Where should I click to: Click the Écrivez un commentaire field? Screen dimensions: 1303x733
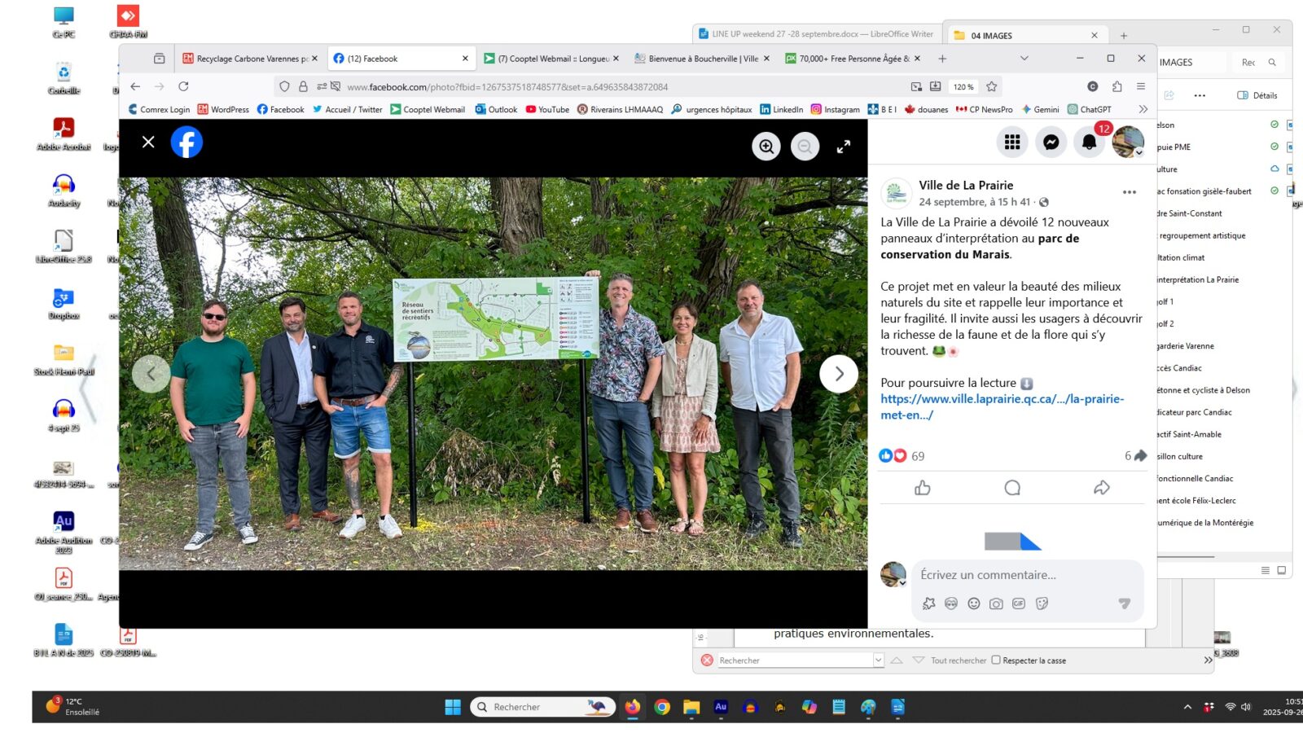click(1026, 575)
